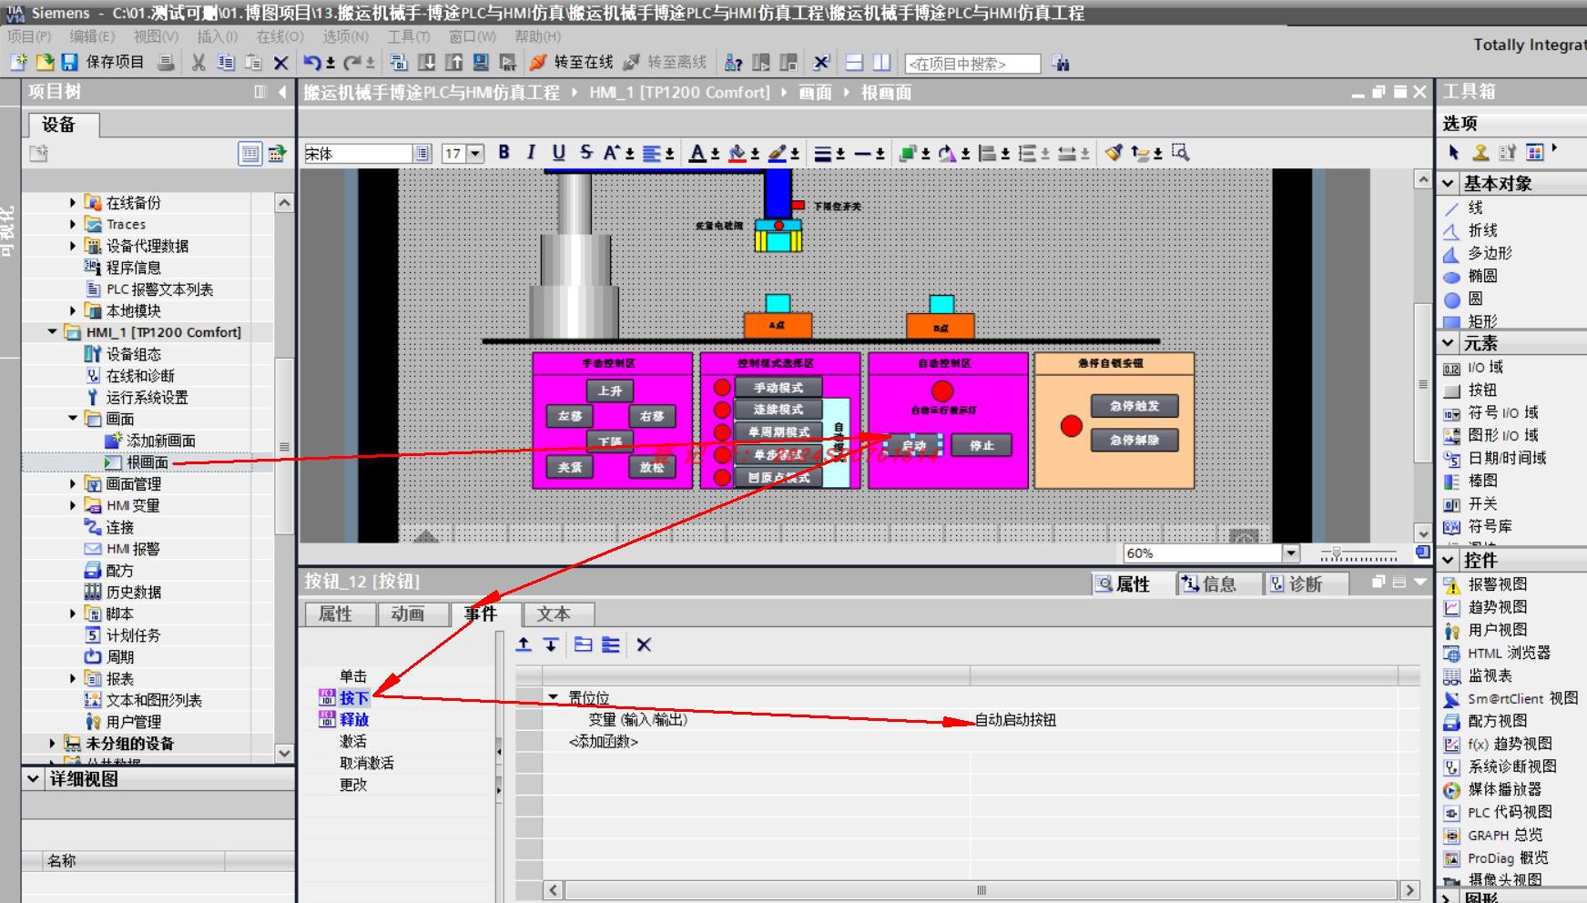Select the 单击 event
This screenshot has width=1587, height=903.
[x=353, y=676]
